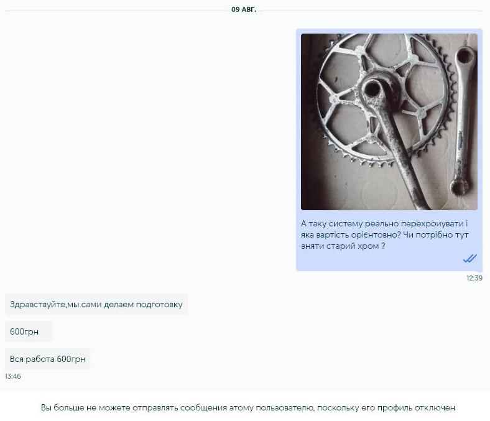Click the central axle hole in the photo

[x=372, y=90]
